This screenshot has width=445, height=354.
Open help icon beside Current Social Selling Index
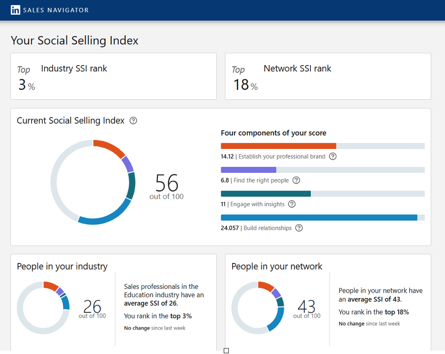(133, 121)
